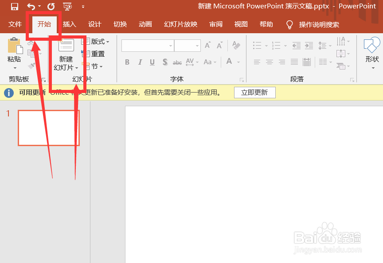Open the 视图 tab
The width and height of the screenshot is (383, 263).
click(241, 24)
